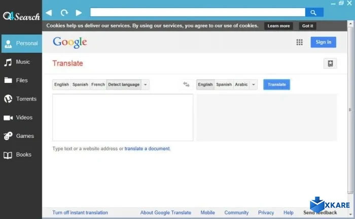Image resolution: width=355 pixels, height=219 pixels.
Task: Click the scrollbar up arrow
Action: tap(350, 23)
